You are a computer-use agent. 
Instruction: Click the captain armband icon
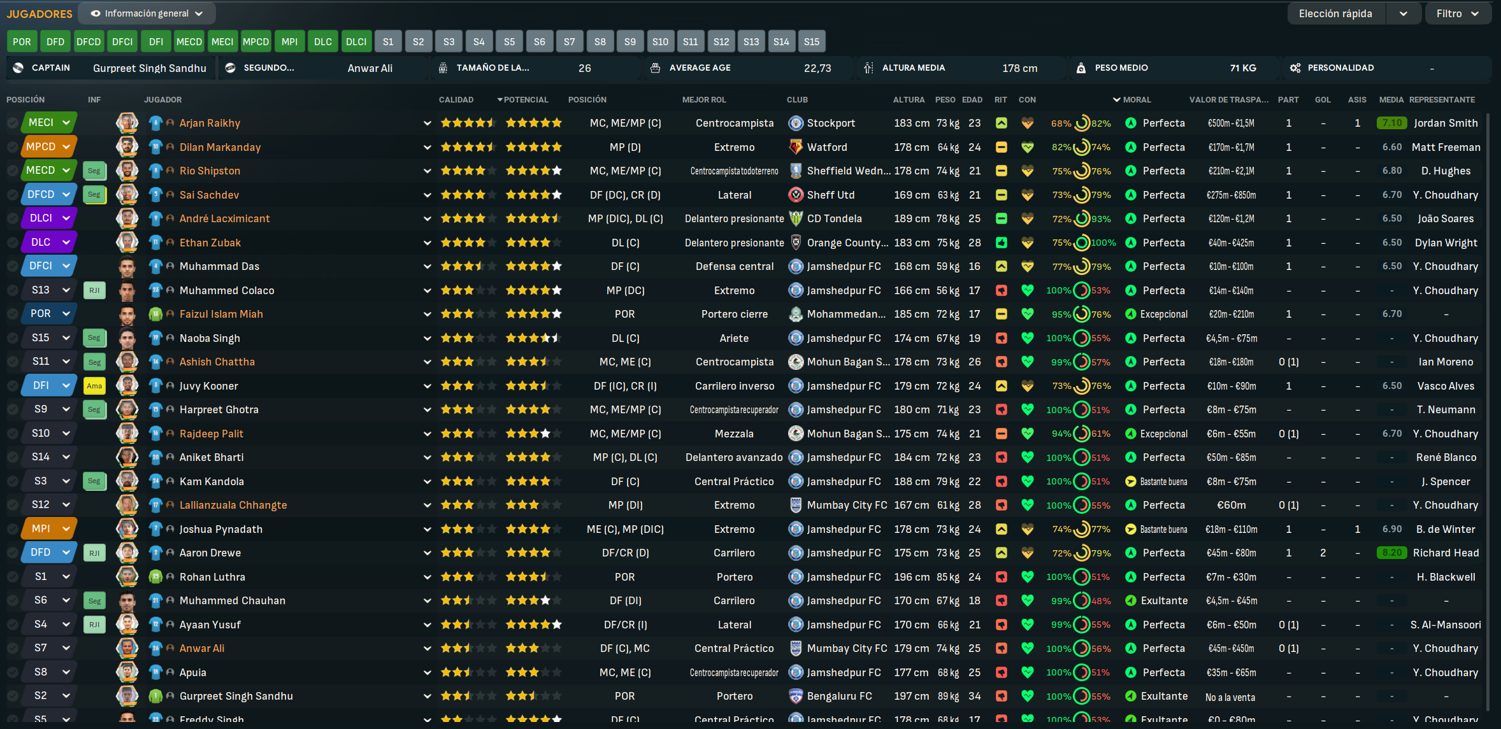pyautogui.click(x=18, y=67)
